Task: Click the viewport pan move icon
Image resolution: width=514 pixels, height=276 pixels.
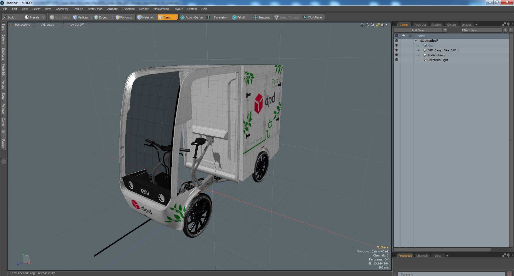Action: tap(362, 25)
